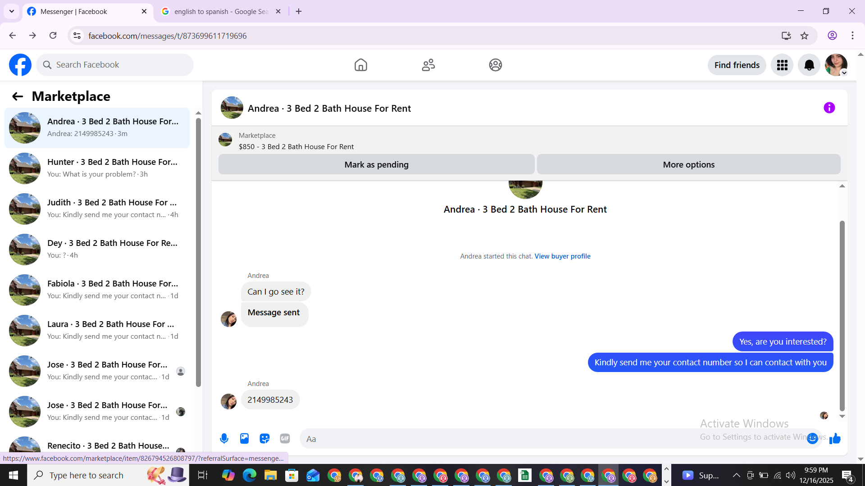
Task: Switch to the english to spanish Google tab
Action: (x=221, y=12)
